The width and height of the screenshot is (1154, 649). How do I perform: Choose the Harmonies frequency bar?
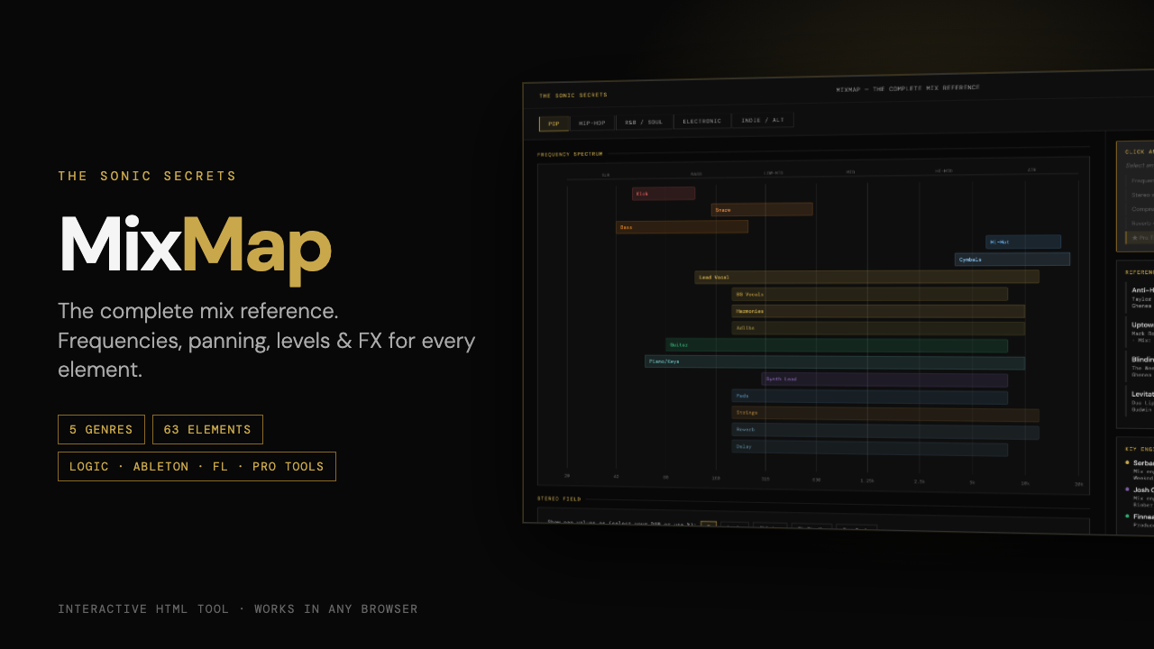(878, 311)
